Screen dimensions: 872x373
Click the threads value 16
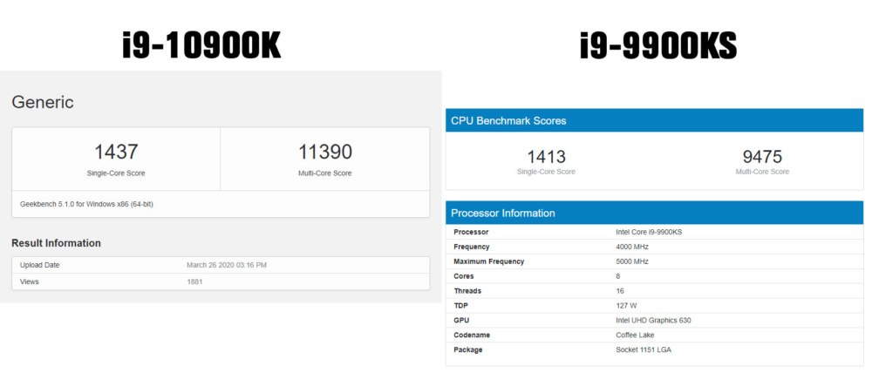(x=620, y=291)
